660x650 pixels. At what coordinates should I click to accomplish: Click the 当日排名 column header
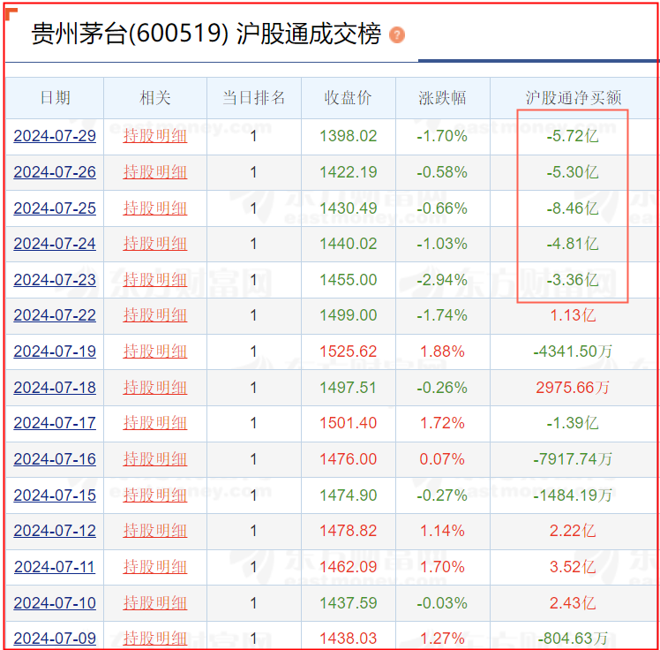[254, 98]
